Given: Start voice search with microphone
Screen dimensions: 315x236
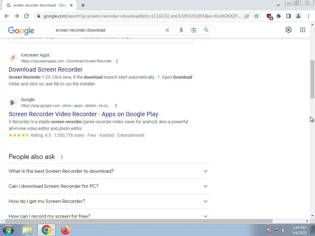Looking at the screenshot, I should pos(181,30).
